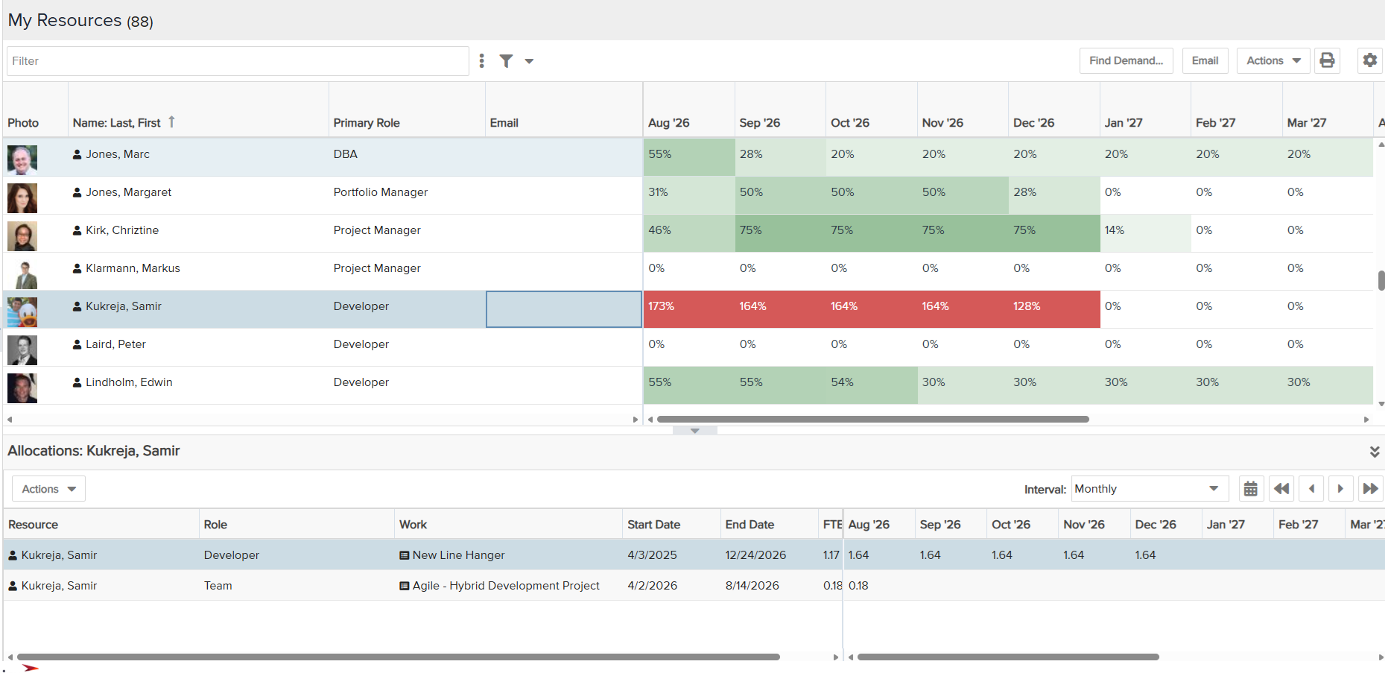
Task: Click Kukreja, Samir's 173% Aug '26 cell
Action: point(689,309)
